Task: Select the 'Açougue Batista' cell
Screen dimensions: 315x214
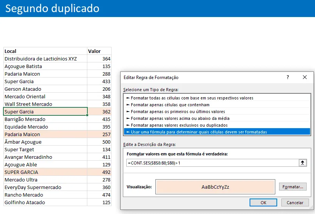Action: [x=45, y=66]
